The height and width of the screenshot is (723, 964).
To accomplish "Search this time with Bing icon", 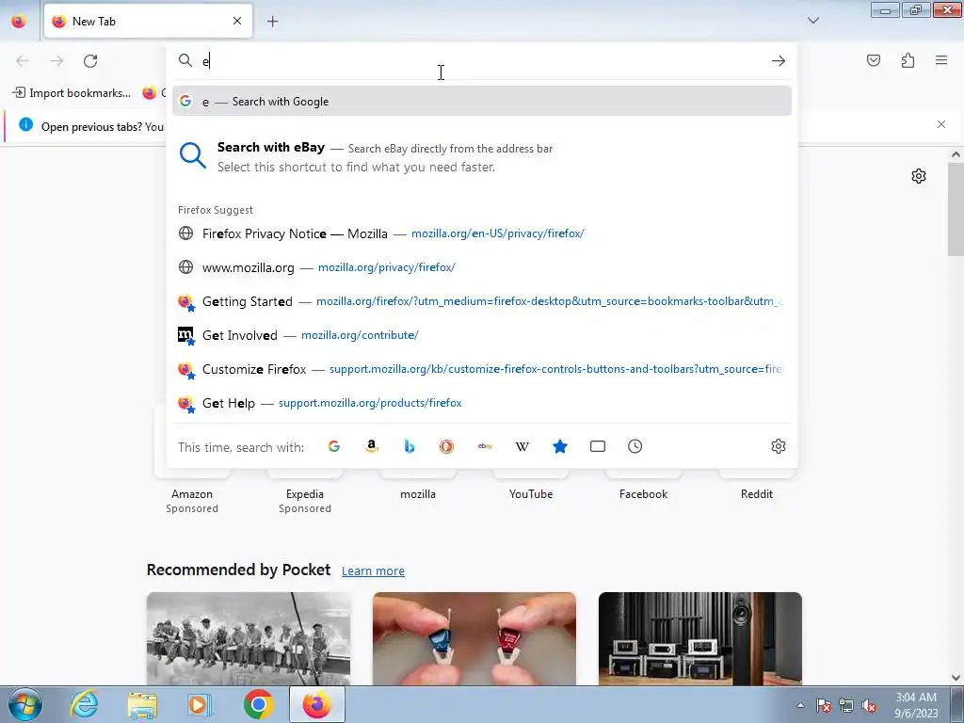I will pyautogui.click(x=410, y=446).
